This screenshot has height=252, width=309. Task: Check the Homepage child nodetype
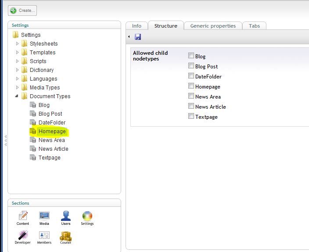(191, 86)
